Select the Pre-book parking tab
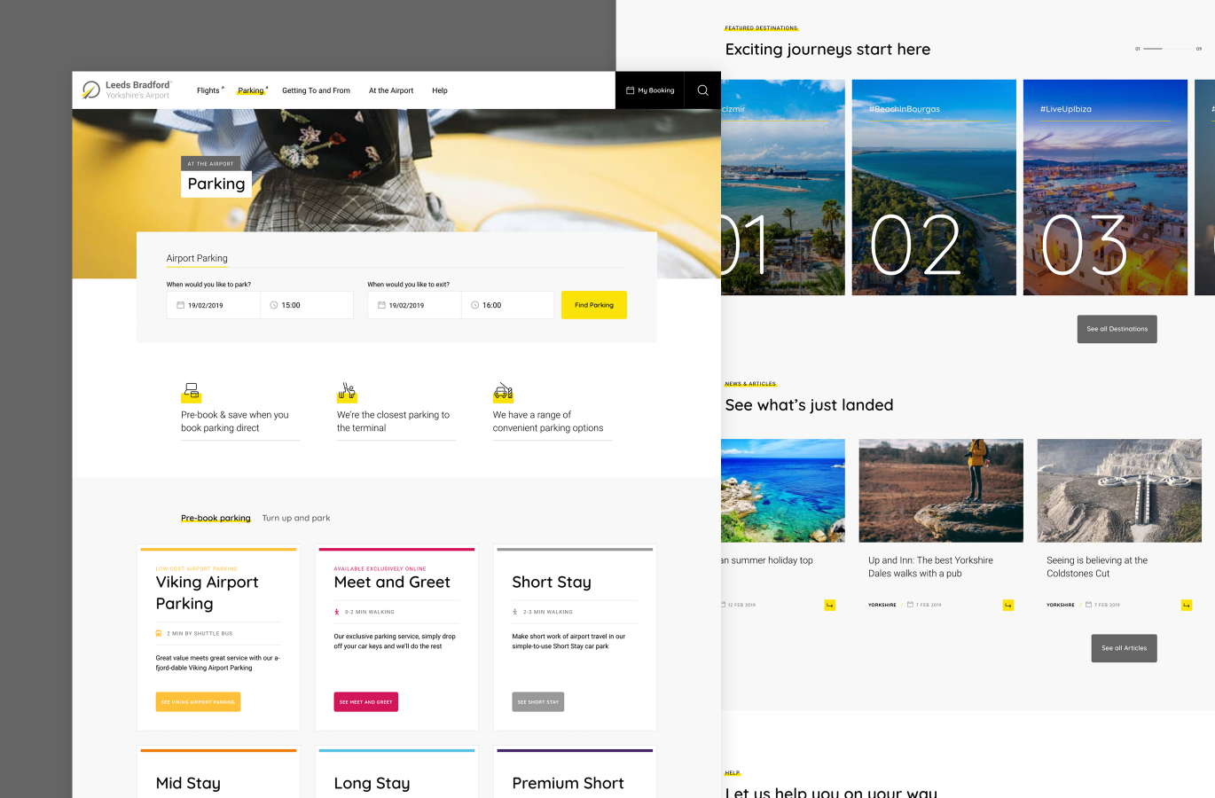Screen dimensions: 1215x798 [216, 518]
